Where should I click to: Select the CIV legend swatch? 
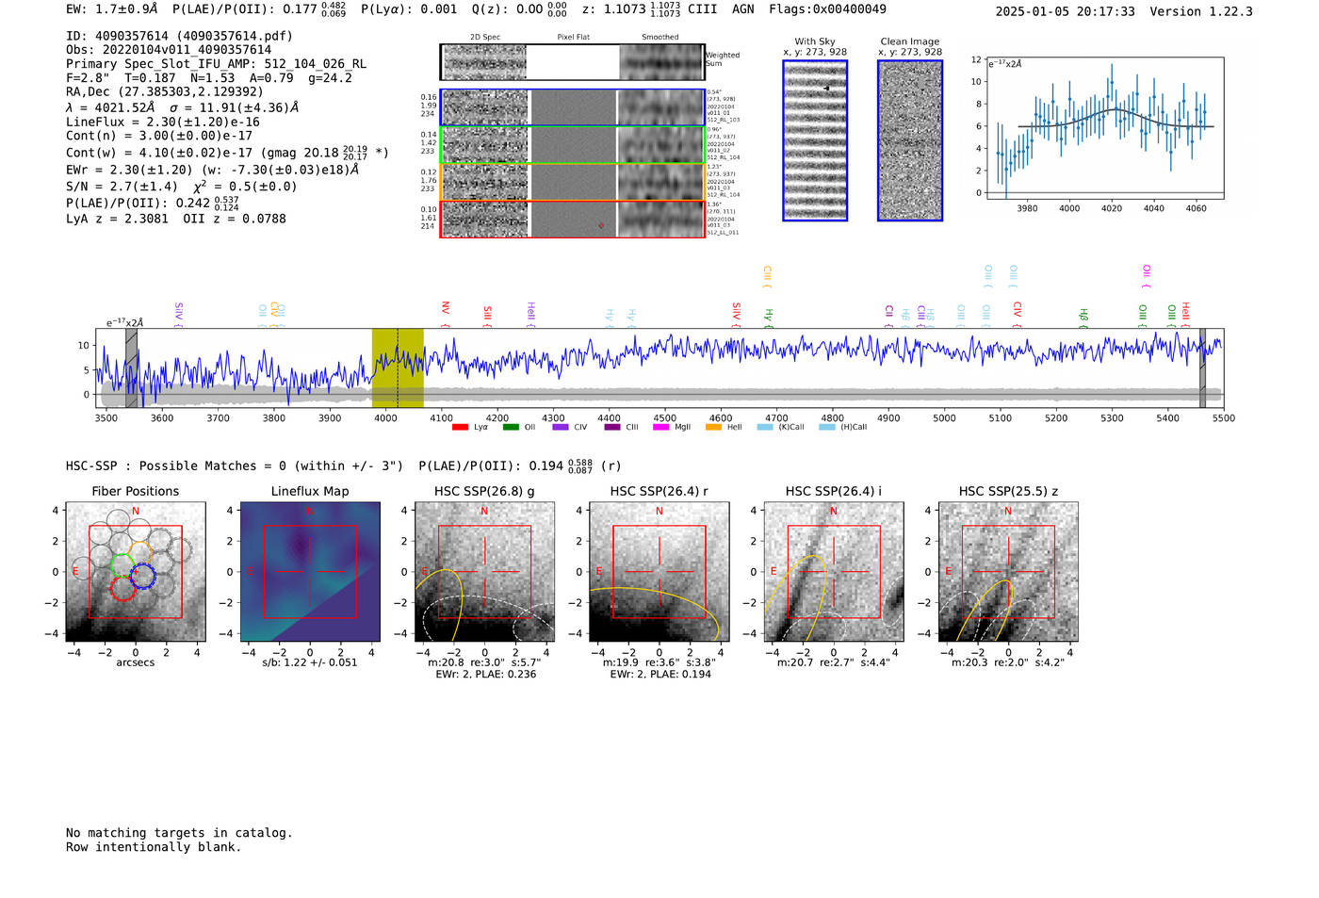coord(561,428)
